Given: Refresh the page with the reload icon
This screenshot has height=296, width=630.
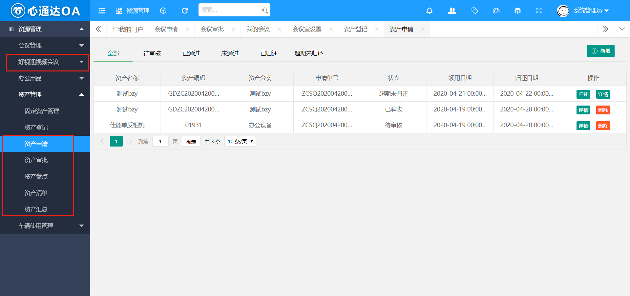Looking at the screenshot, I should [x=185, y=11].
